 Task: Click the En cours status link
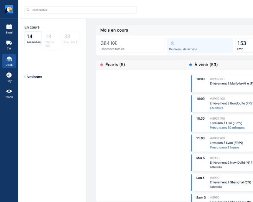click(216, 108)
